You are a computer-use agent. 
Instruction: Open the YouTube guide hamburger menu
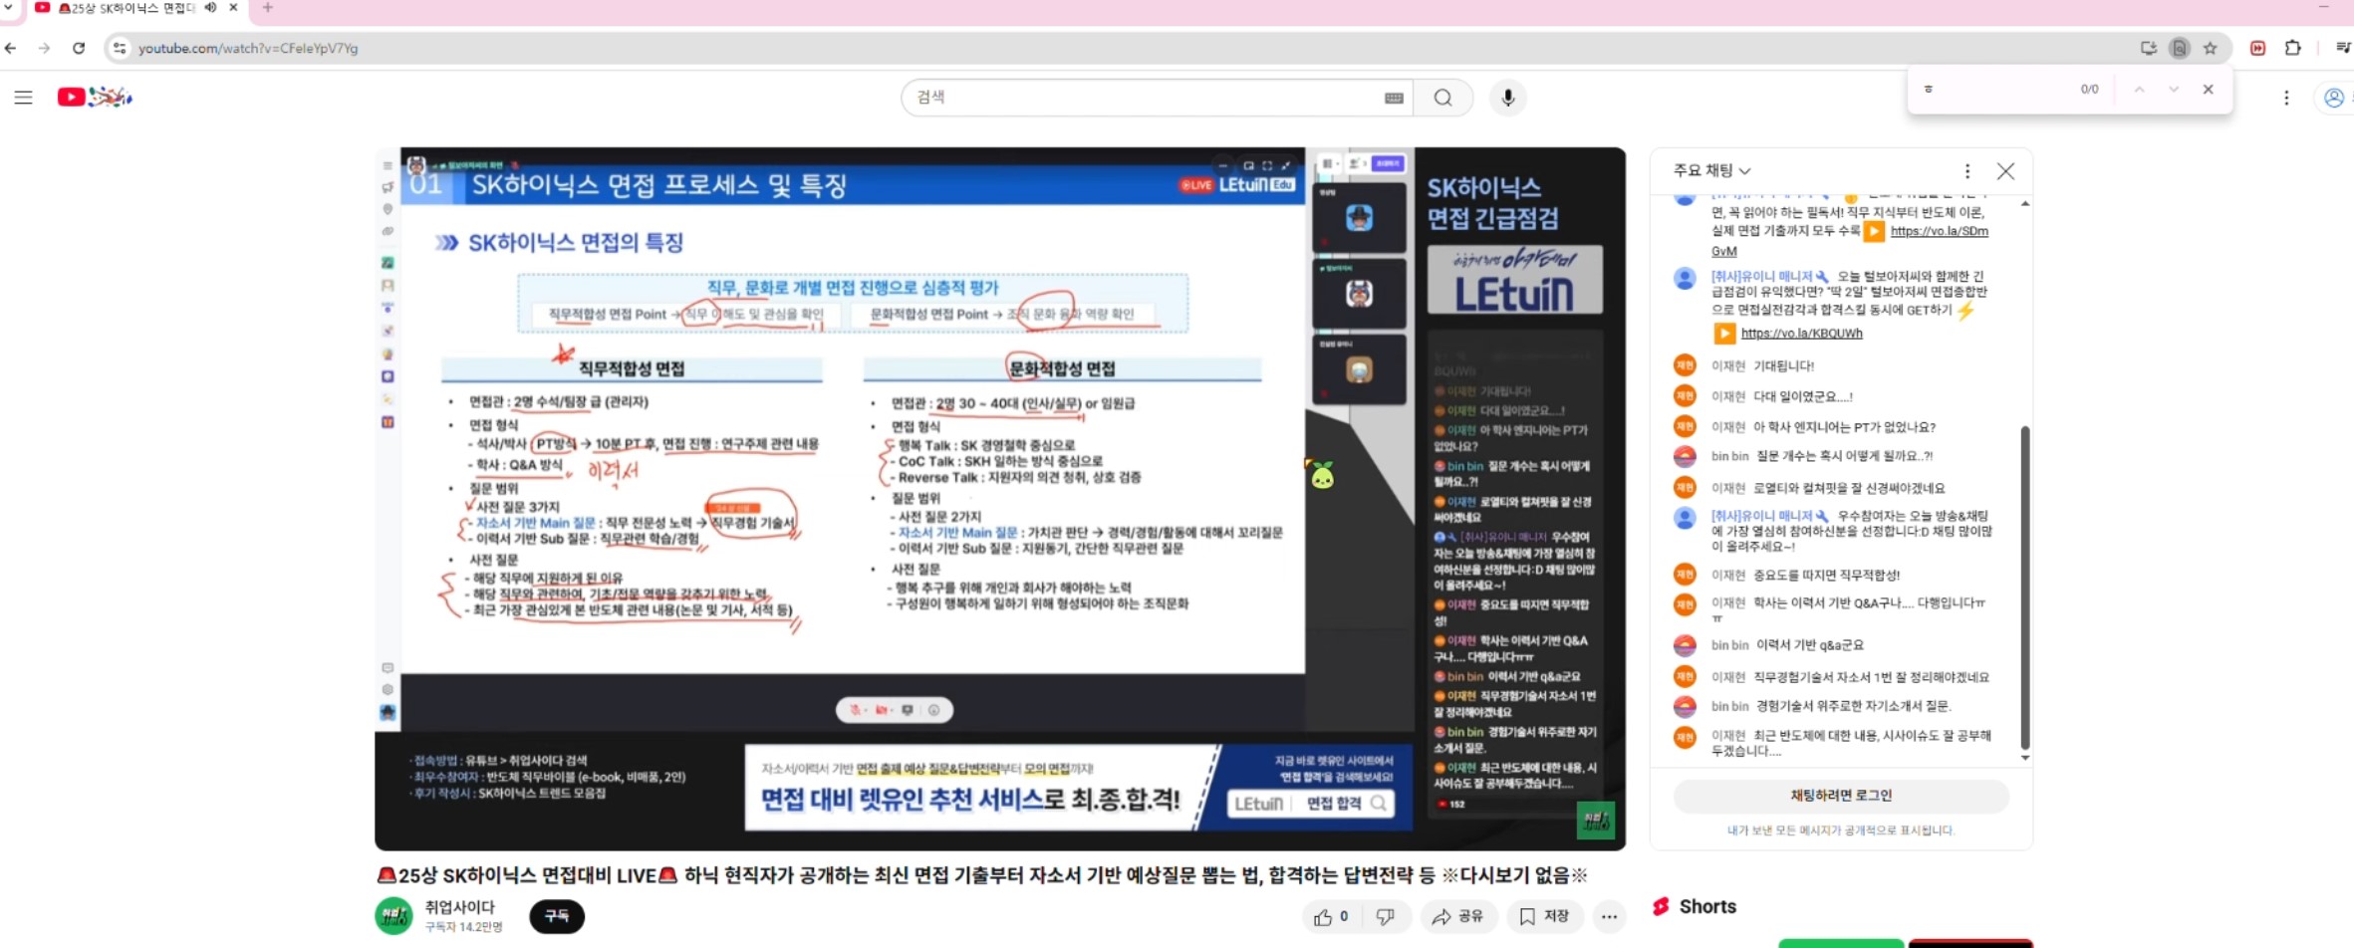(x=23, y=97)
